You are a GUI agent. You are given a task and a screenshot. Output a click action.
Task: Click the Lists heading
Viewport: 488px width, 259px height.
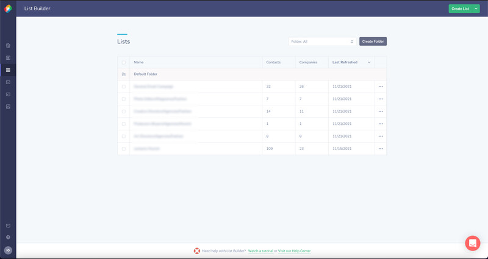[124, 41]
